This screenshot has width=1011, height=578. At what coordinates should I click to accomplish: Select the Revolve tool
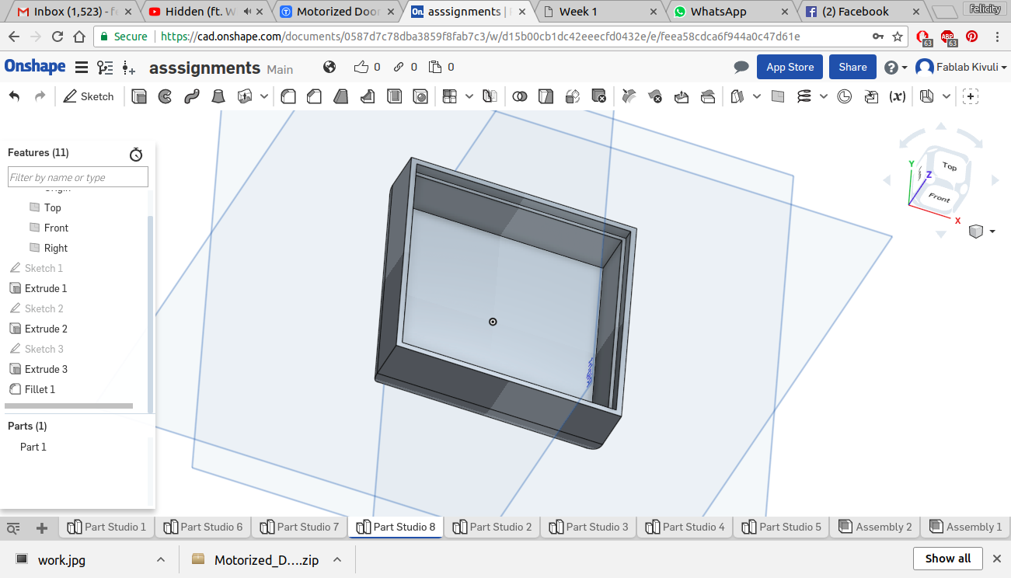[x=165, y=96]
